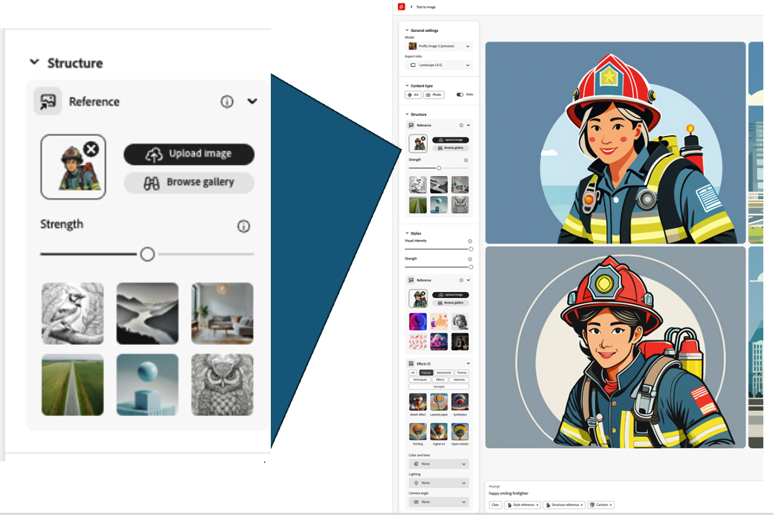Open the Aspect ratio Landscape dropdown
This screenshot has width=773, height=515.
(x=439, y=65)
